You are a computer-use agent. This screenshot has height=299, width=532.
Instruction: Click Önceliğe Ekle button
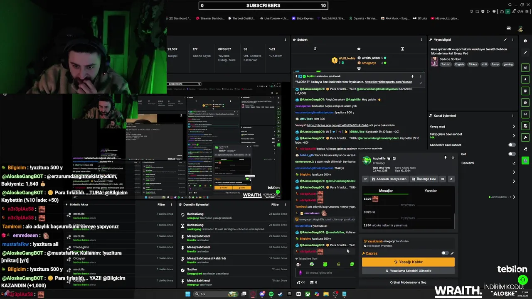click(424, 179)
